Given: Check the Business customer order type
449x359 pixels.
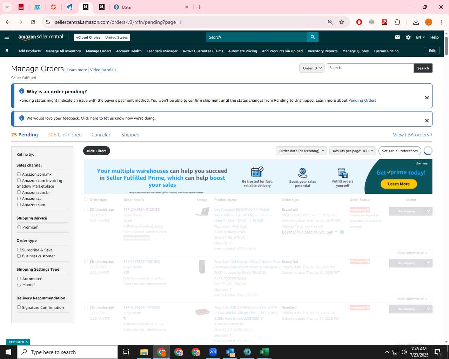Looking at the screenshot, I should [19, 256].
